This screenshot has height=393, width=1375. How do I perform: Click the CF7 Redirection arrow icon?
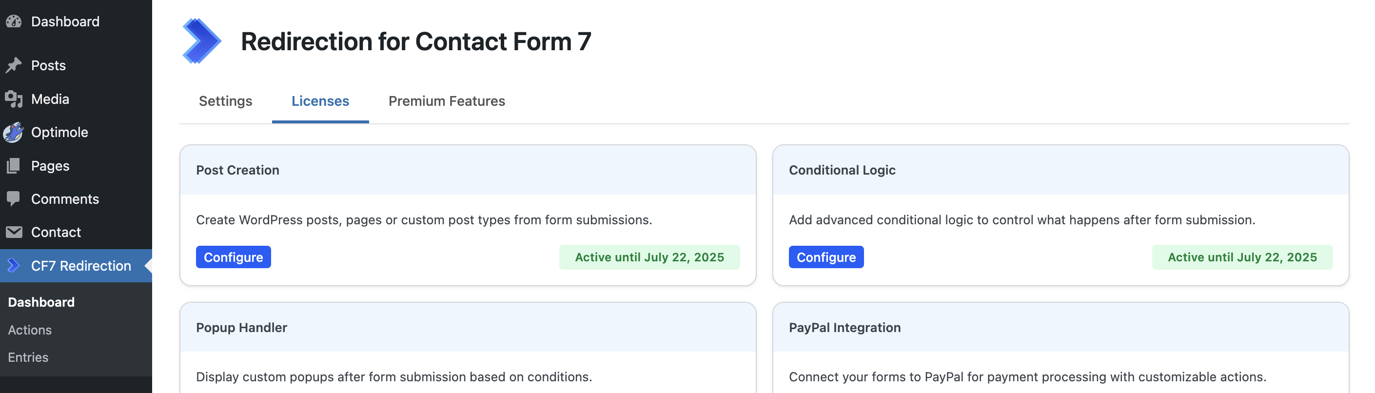(14, 265)
